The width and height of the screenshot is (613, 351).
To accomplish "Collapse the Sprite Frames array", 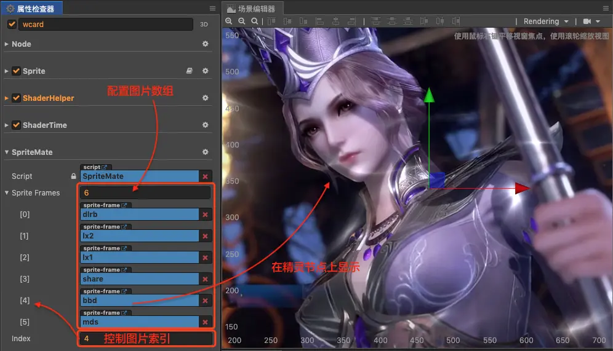I will 6,192.
